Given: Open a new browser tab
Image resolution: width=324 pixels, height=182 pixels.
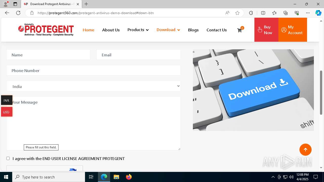Looking at the screenshot, I should pyautogui.click(x=86, y=4).
